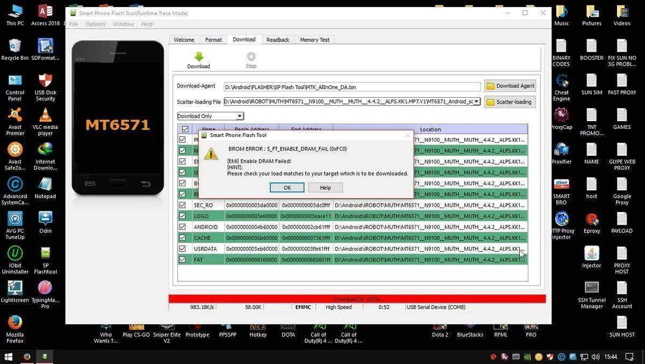Open AVG PC TuneUp icon
The width and height of the screenshot is (645, 364).
[x=15, y=226]
